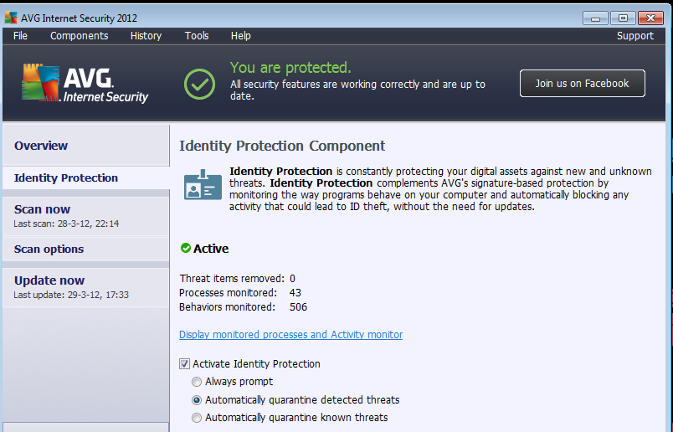The height and width of the screenshot is (432, 673).
Task: Select the Always prompt radio option
Action: click(197, 382)
